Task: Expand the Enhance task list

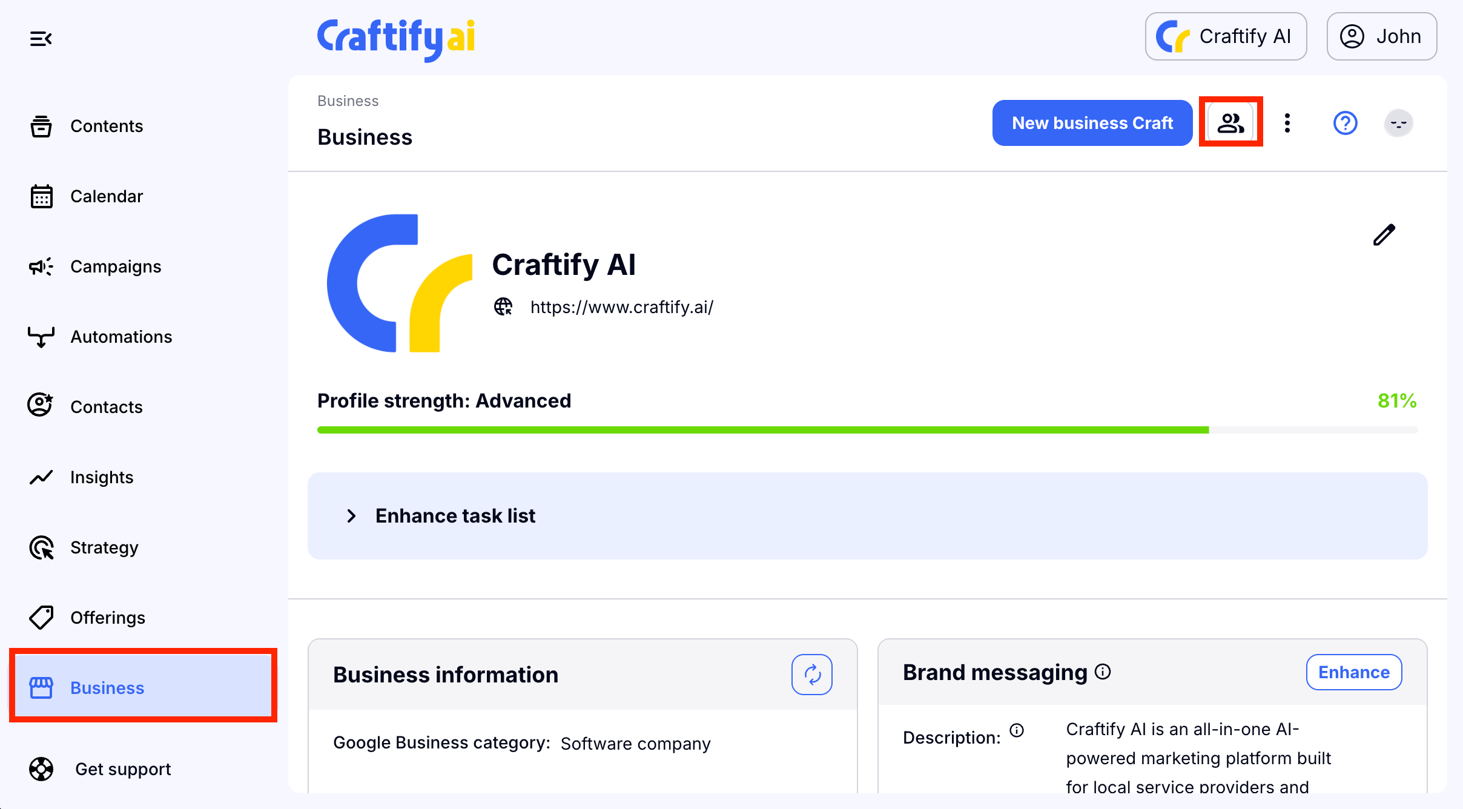Action: pos(351,516)
